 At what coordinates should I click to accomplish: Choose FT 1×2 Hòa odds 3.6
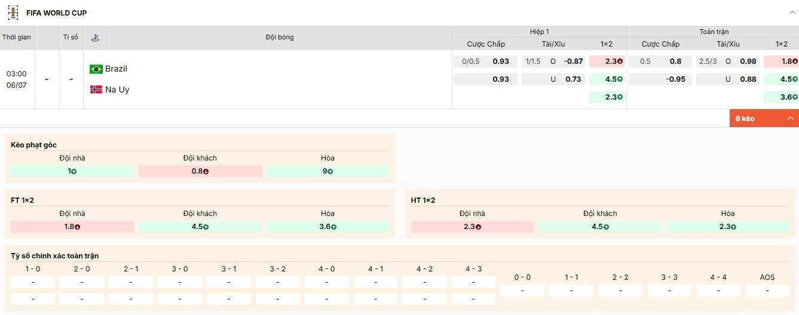click(327, 227)
